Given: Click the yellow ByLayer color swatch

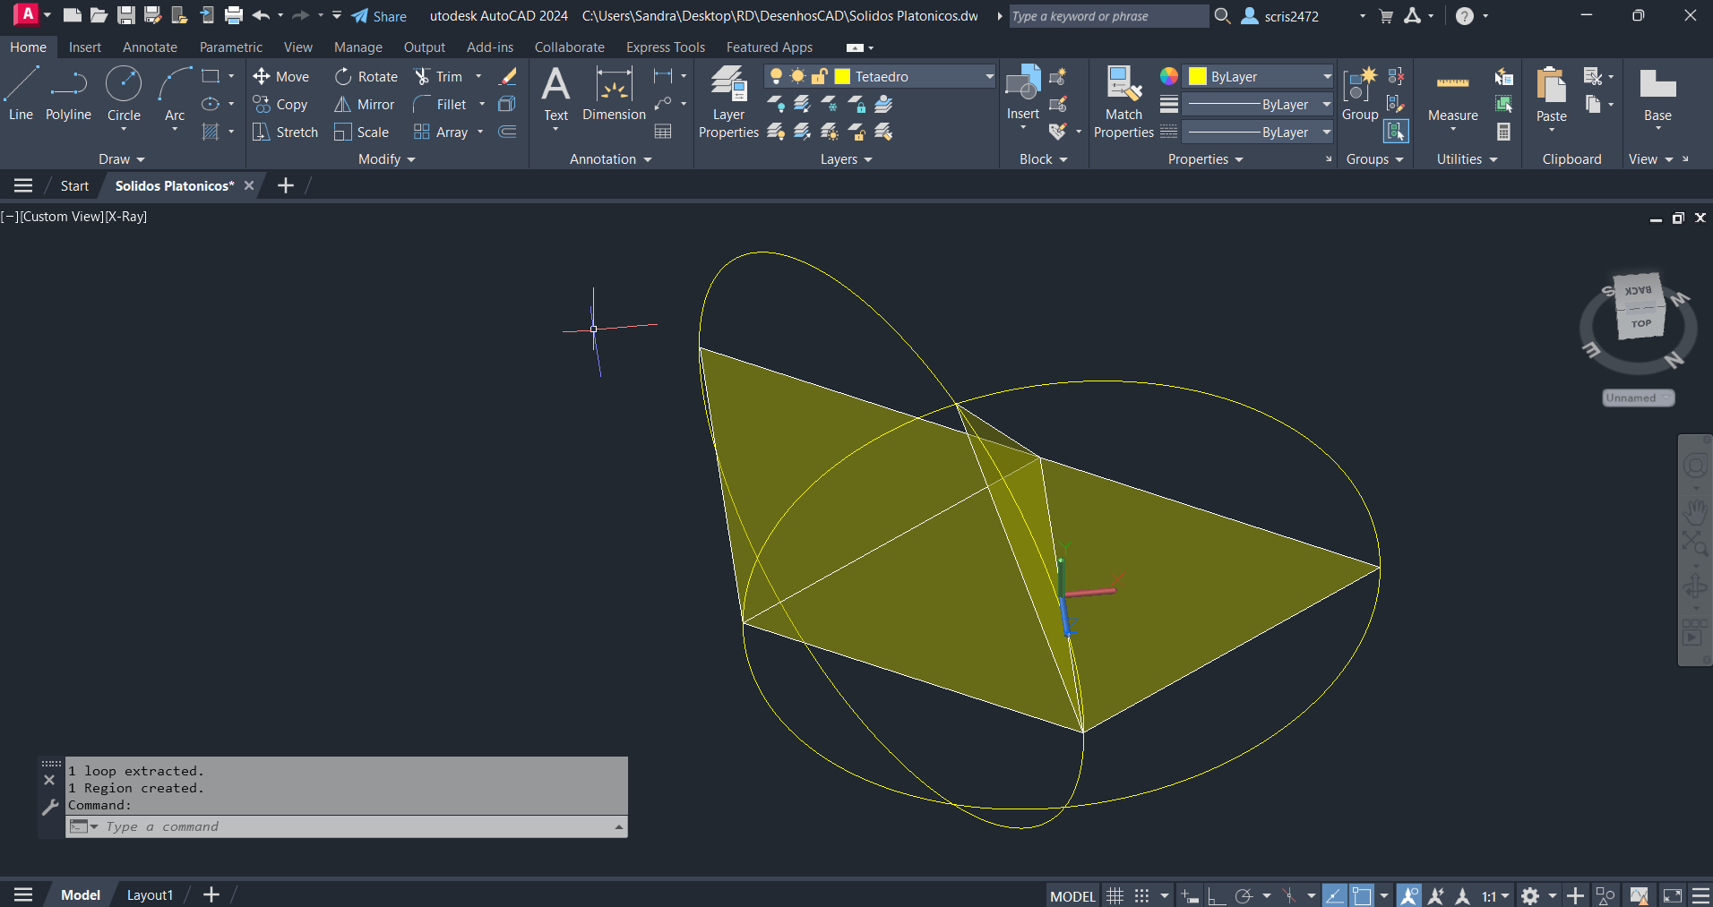Looking at the screenshot, I should point(1197,77).
